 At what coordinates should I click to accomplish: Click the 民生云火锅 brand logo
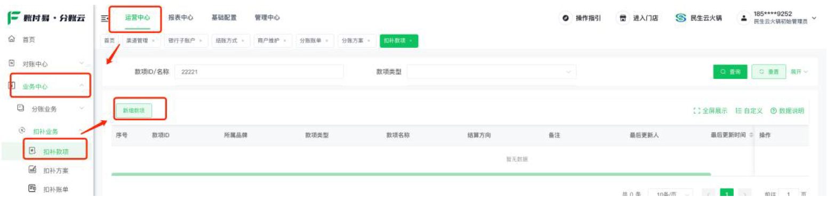[x=680, y=18]
